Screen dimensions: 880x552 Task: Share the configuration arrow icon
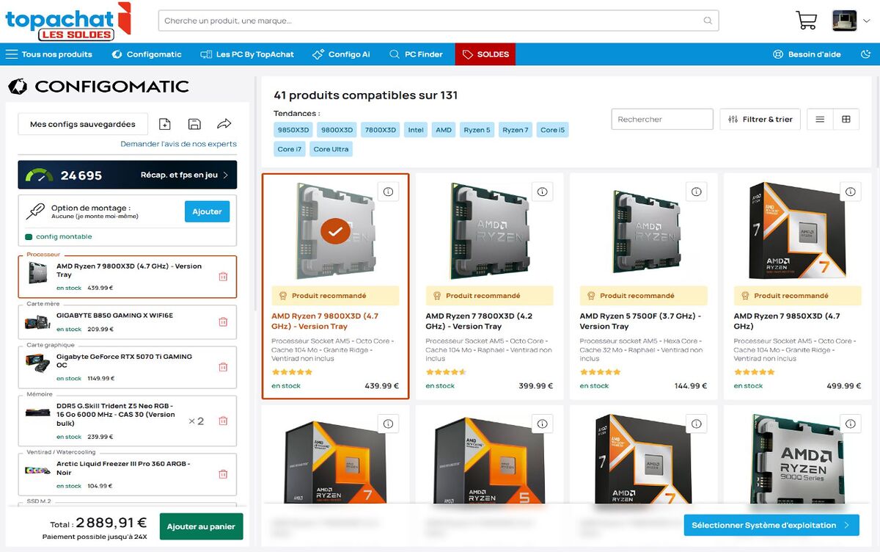[224, 124]
